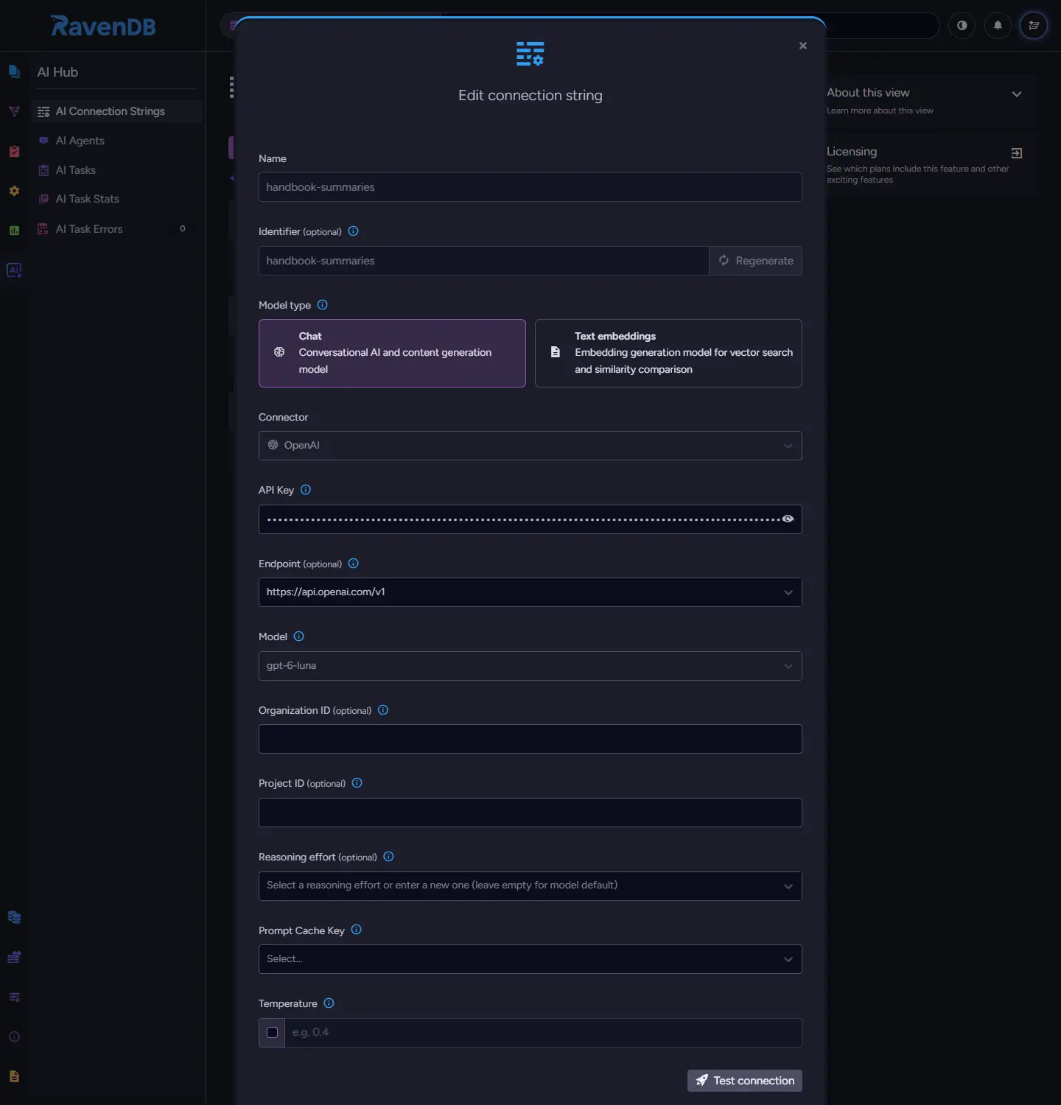Enable the Temperature checkbox
The width and height of the screenshot is (1061, 1105).
pyautogui.click(x=272, y=1033)
